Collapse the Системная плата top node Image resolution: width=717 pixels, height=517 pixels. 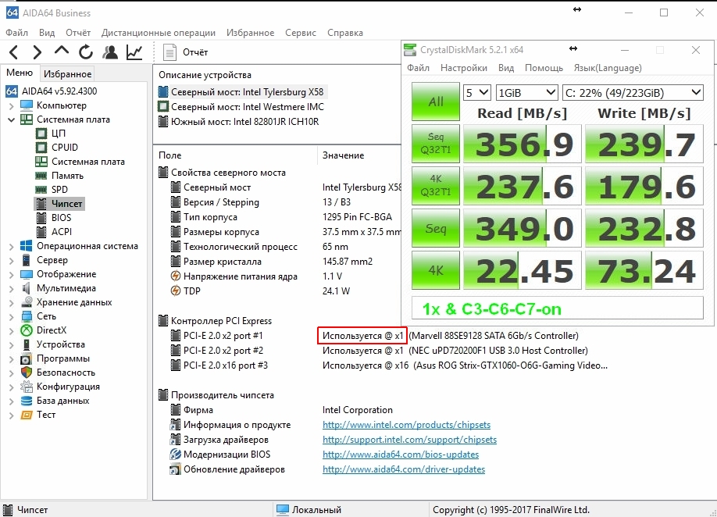coord(12,119)
